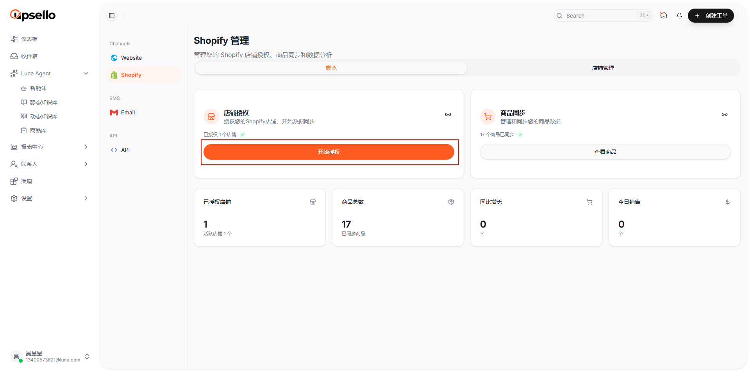Viewport: 750px width, 372px height.
Task: Switch to the 概览 tab
Action: pyautogui.click(x=331, y=68)
